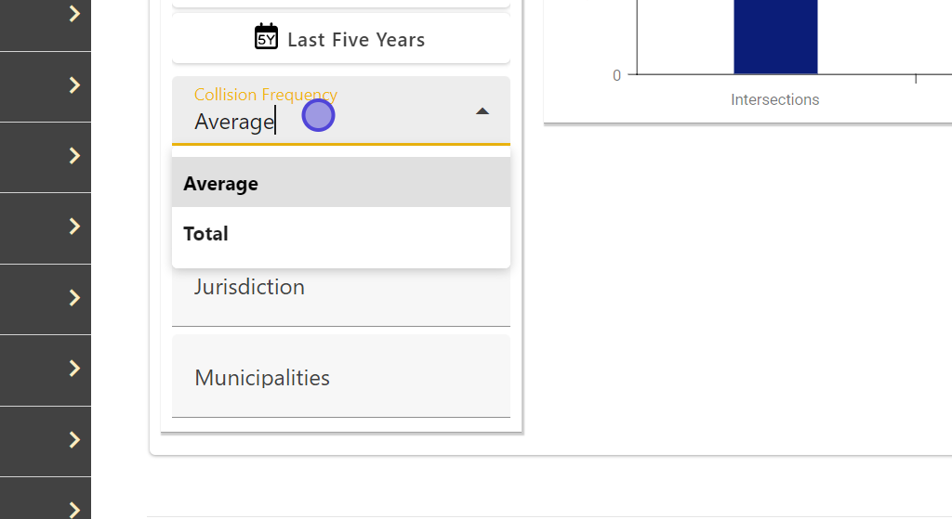
Task: Expand the third sidebar chevron from the top
Action: point(75,156)
